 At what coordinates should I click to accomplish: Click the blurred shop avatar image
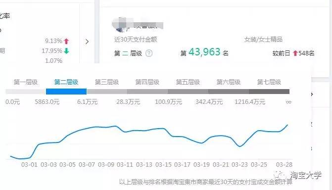[121, 25]
